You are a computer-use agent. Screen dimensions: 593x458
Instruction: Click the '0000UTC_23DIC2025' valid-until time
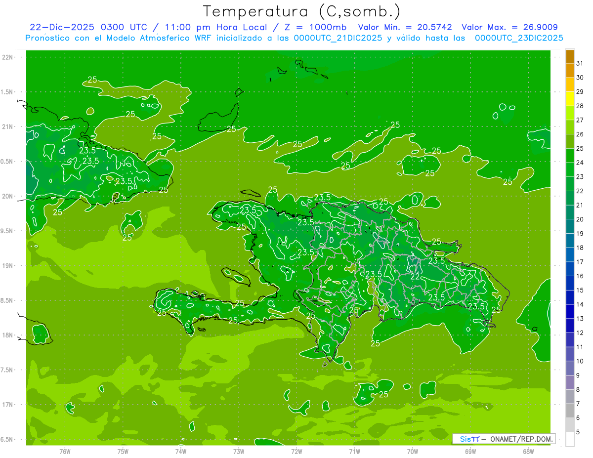519,38
